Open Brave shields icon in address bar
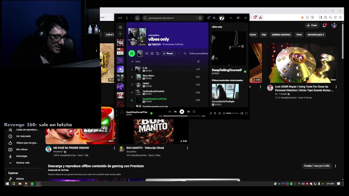Screen dimensions: 349x196 click(x=255, y=17)
